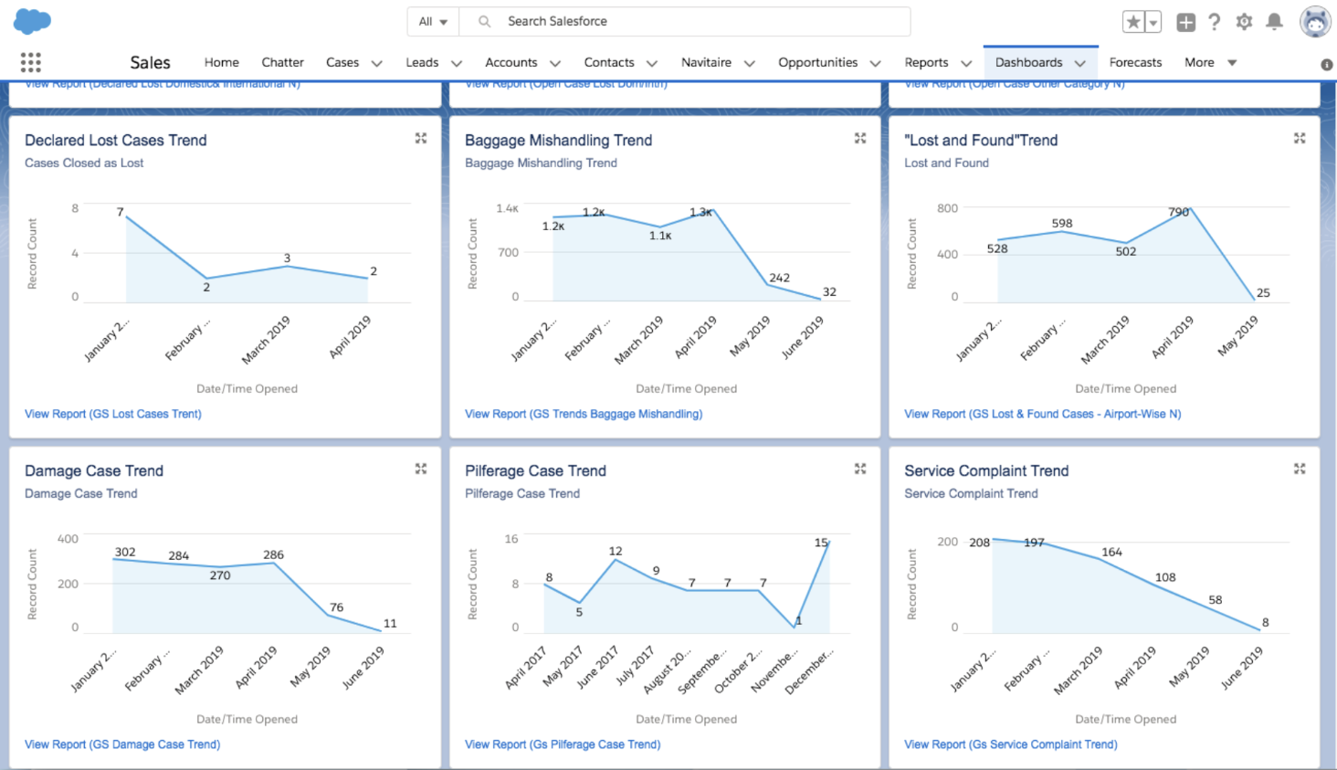
Task: View Report Gs Service Complaint Trend
Action: [1010, 744]
